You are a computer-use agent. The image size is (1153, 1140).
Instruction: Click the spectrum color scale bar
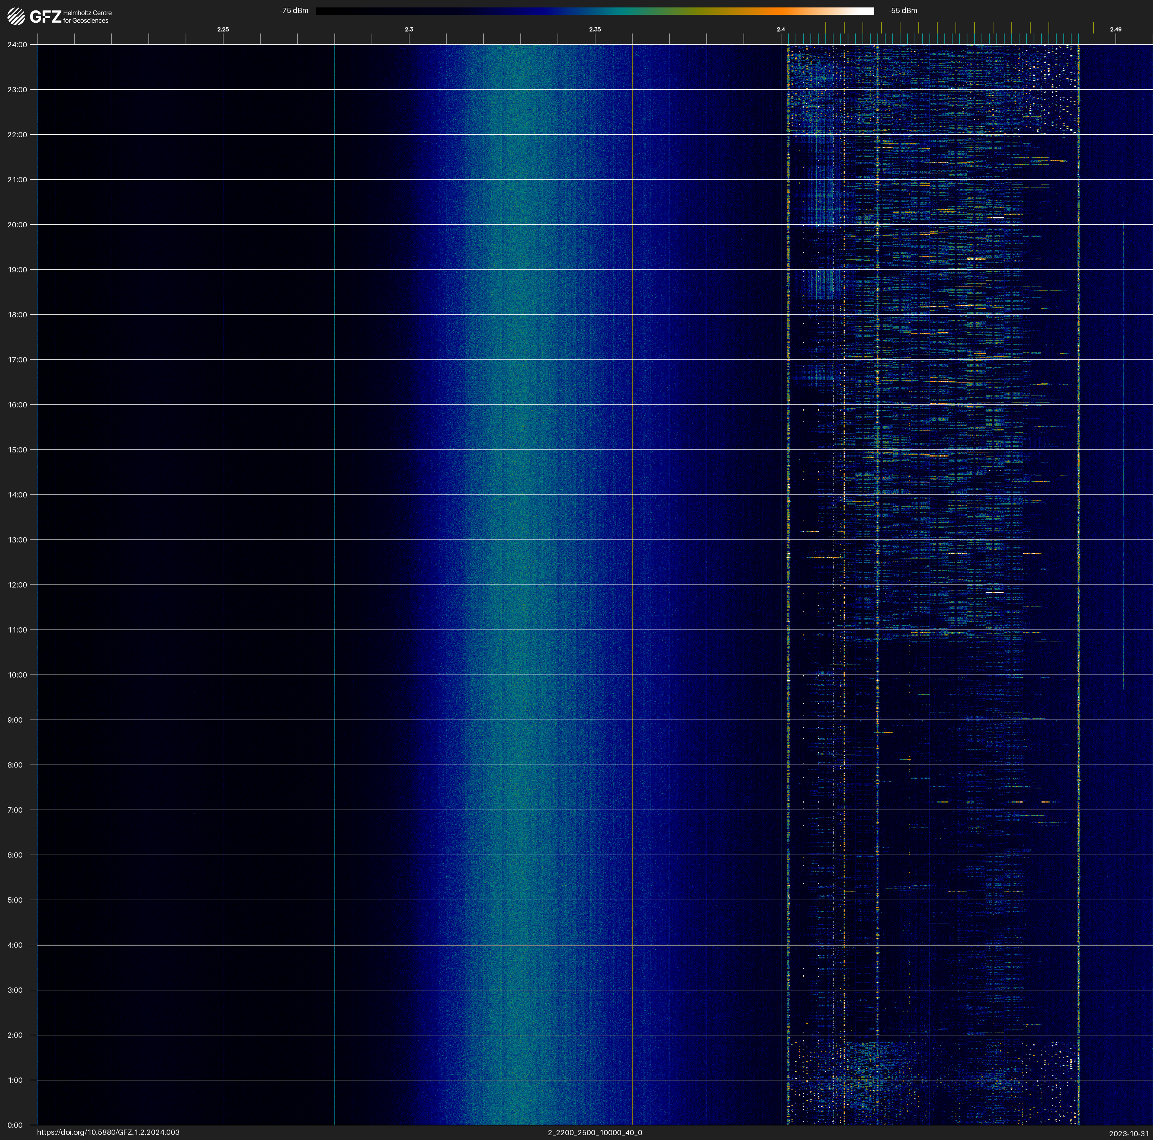pyautogui.click(x=594, y=11)
